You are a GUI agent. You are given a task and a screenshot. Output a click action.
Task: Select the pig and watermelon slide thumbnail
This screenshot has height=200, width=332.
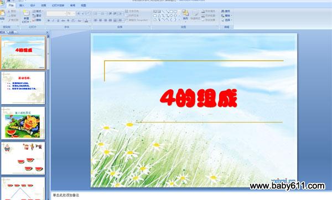tap(23, 123)
